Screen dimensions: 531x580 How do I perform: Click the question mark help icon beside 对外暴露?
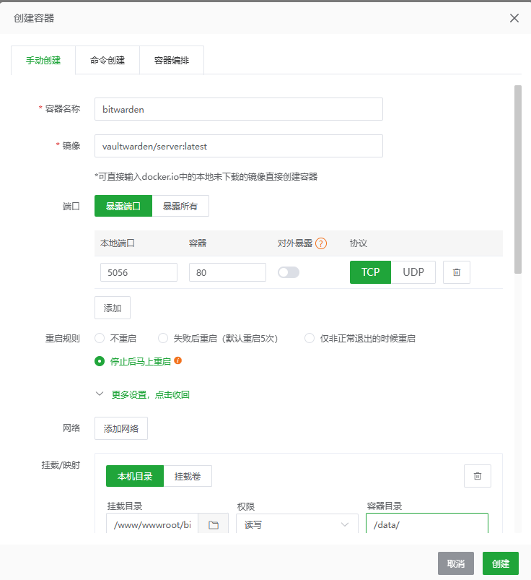coord(321,243)
